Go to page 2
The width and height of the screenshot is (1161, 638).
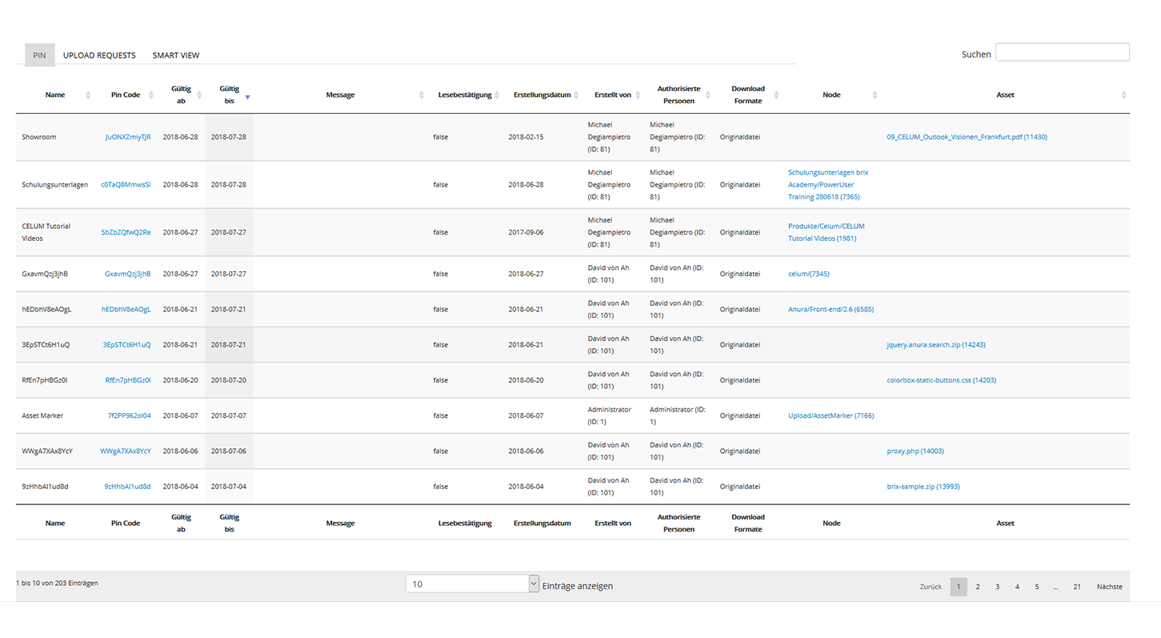(x=978, y=587)
